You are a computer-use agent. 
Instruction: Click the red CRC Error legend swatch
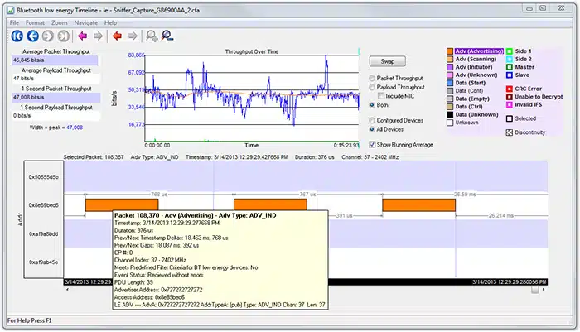[509, 88]
